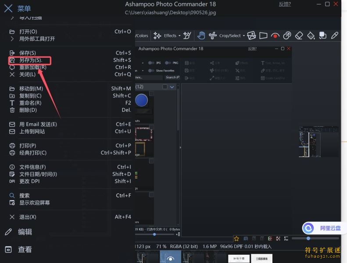Click 重新加载(R) in the menu
Image resolution: width=347 pixels, height=263 pixels.
tap(70, 67)
